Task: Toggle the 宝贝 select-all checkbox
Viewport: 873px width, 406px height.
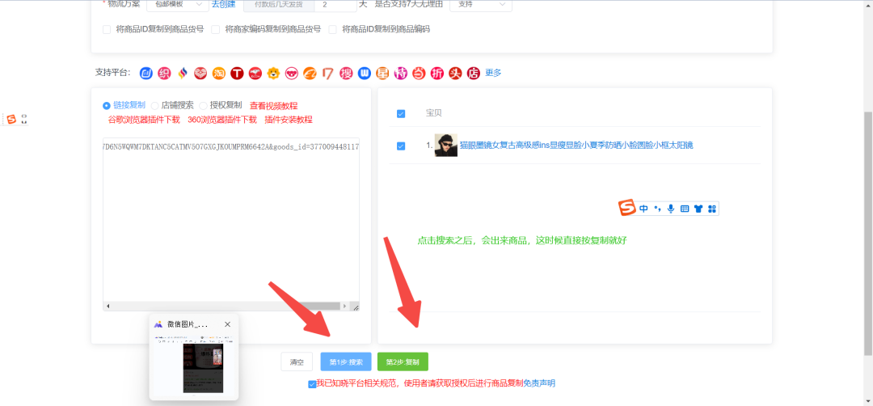Action: 401,113
